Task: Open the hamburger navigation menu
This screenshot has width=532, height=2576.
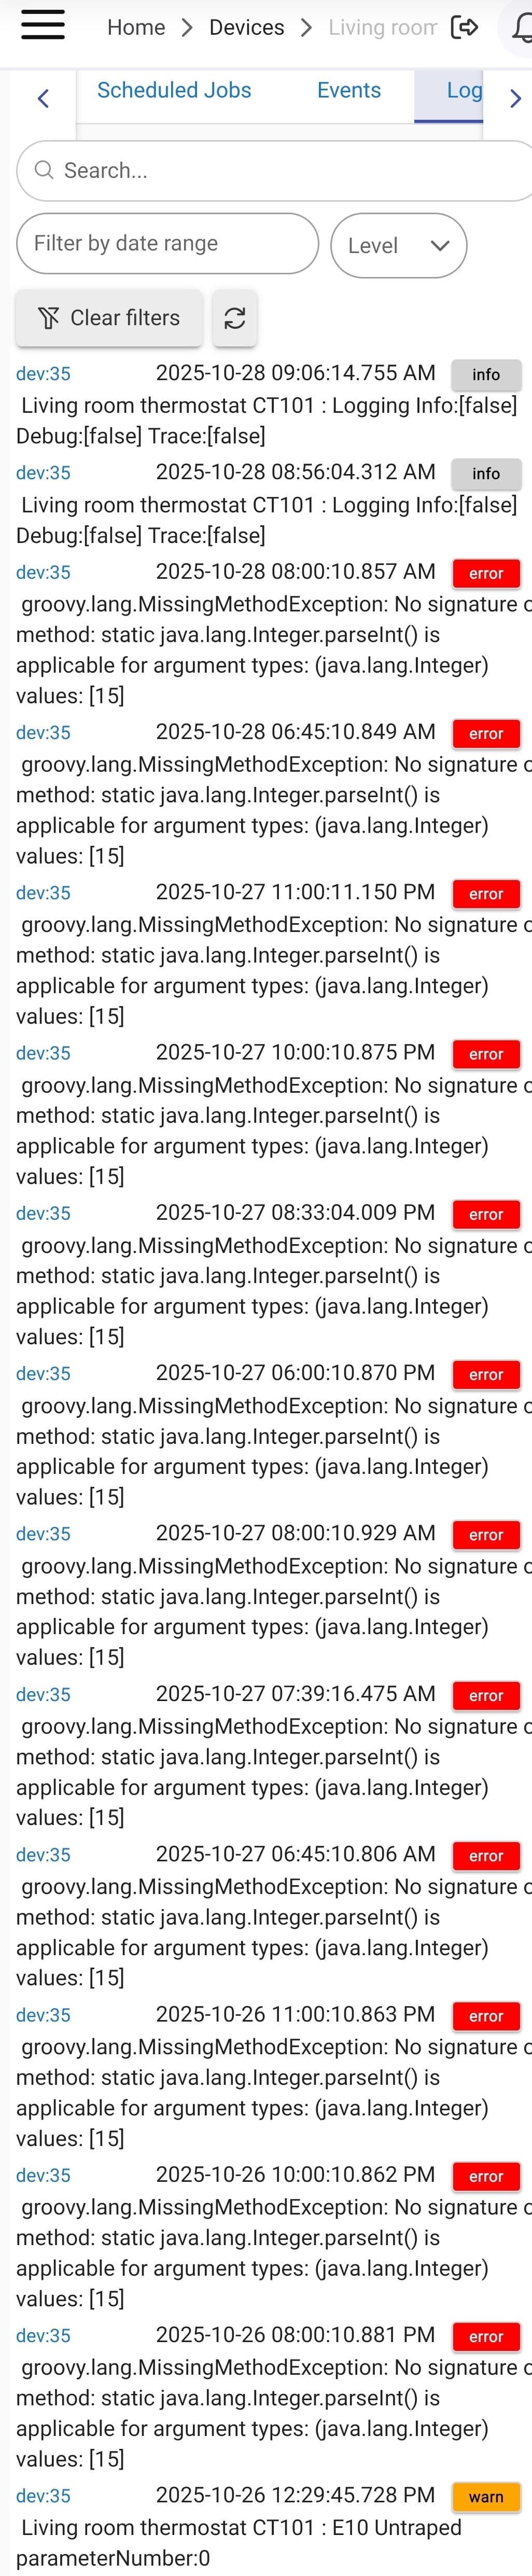Action: [x=42, y=27]
